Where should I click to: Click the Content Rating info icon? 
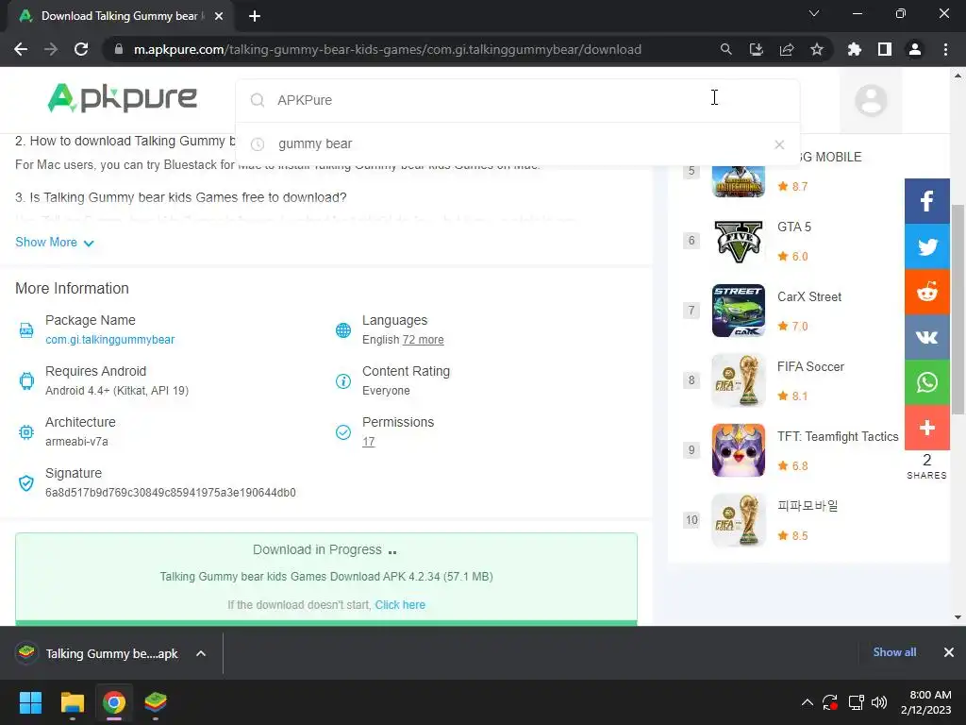pyautogui.click(x=343, y=381)
